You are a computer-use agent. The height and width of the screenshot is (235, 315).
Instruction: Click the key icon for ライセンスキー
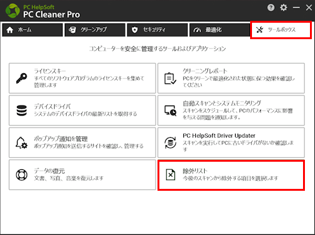pyautogui.click(x=21, y=78)
